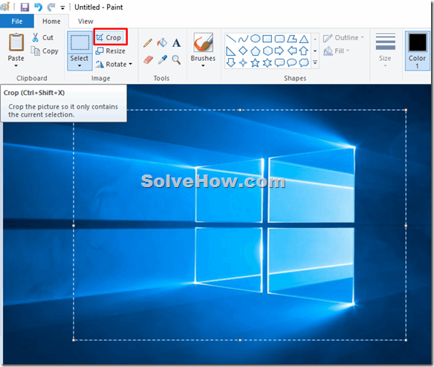
Task: Click the Paste clipboard icon
Action: point(16,42)
